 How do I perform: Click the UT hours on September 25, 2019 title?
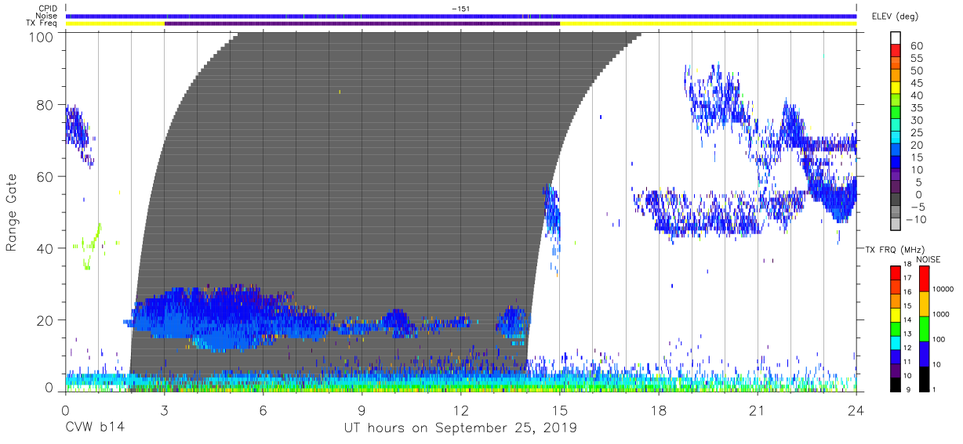[460, 428]
